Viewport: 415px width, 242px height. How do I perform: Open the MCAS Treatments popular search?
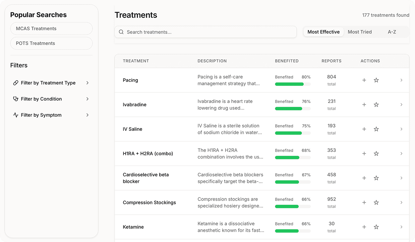tap(51, 28)
